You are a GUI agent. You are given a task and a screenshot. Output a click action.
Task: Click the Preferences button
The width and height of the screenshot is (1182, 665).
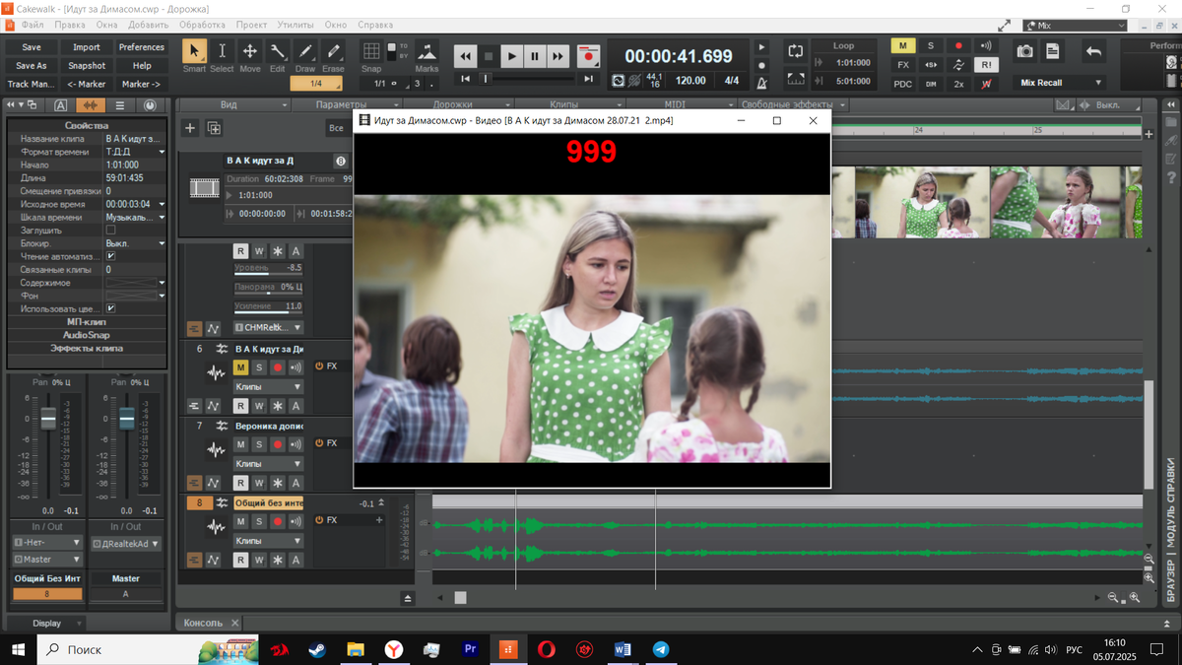[x=142, y=47]
